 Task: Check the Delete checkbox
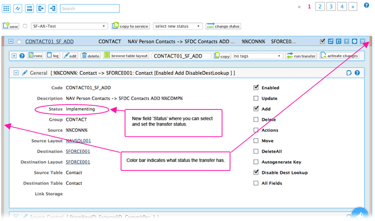[256, 119]
